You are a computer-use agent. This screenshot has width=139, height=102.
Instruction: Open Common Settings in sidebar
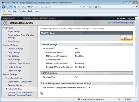coord(15,49)
